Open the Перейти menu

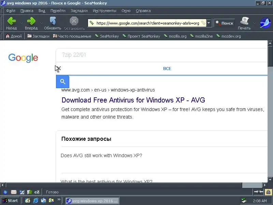point(58,11)
